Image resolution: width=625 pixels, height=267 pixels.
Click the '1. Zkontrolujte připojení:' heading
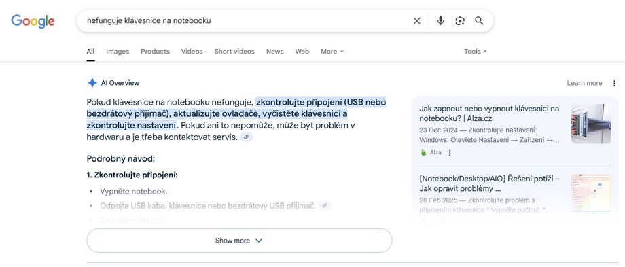[x=132, y=175]
